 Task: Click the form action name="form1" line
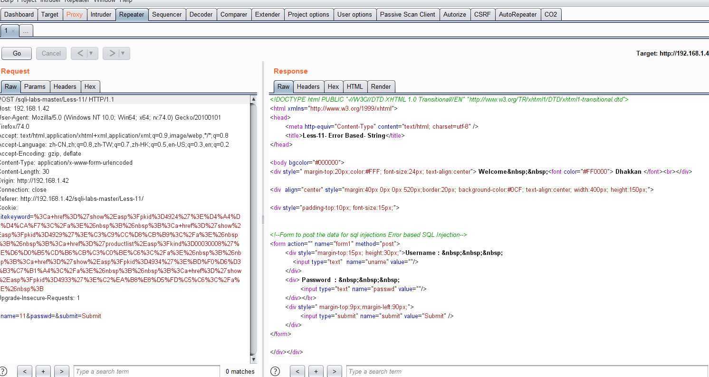pyautogui.click(x=335, y=244)
